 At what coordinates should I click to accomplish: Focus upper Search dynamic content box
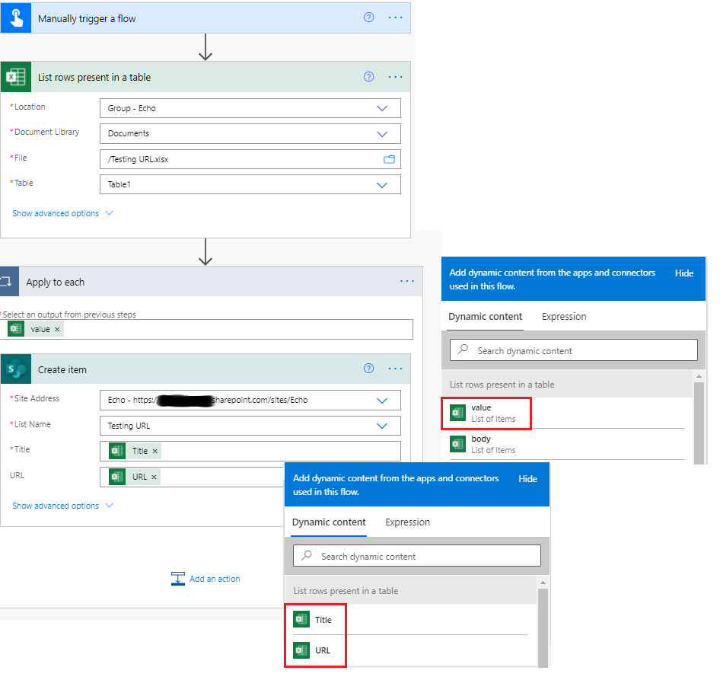tap(574, 350)
